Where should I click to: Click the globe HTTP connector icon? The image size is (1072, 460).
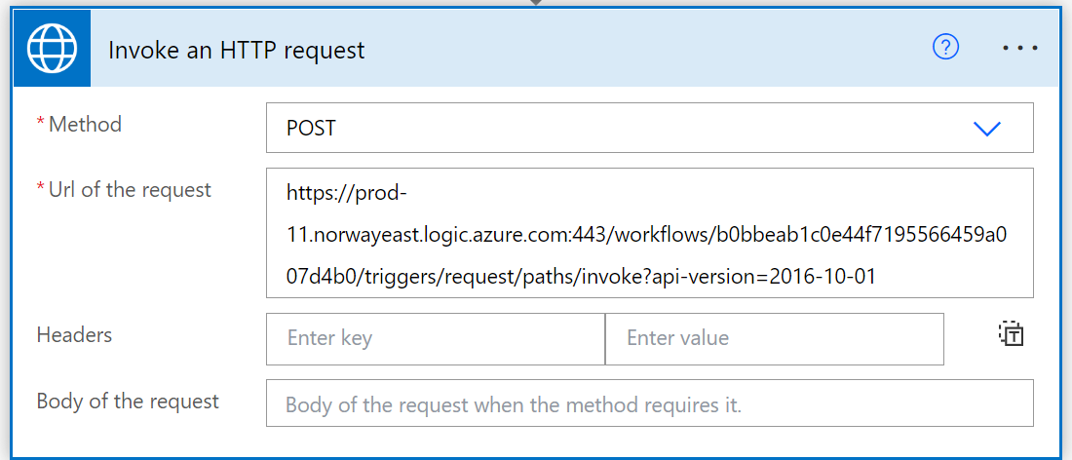pos(52,49)
